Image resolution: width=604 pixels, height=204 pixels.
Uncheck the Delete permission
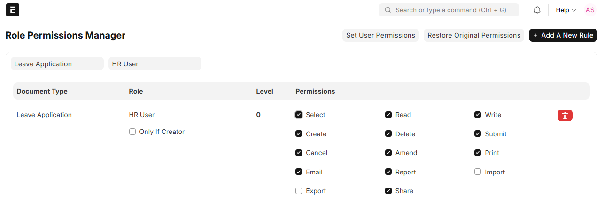click(x=388, y=134)
